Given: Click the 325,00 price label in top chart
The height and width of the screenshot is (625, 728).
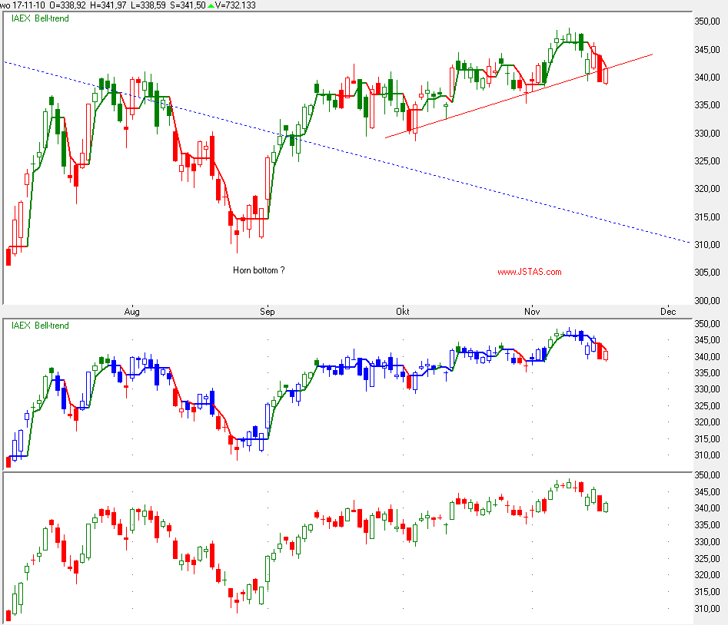Looking at the screenshot, I should tap(706, 161).
